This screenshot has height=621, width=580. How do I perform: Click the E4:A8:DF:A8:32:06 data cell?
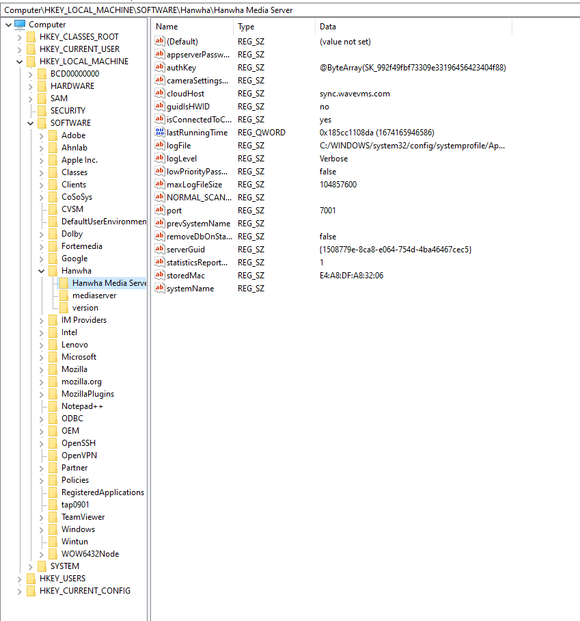coord(351,275)
